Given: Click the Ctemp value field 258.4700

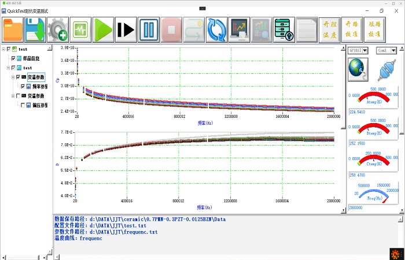Looking at the screenshot, I should [373, 175].
